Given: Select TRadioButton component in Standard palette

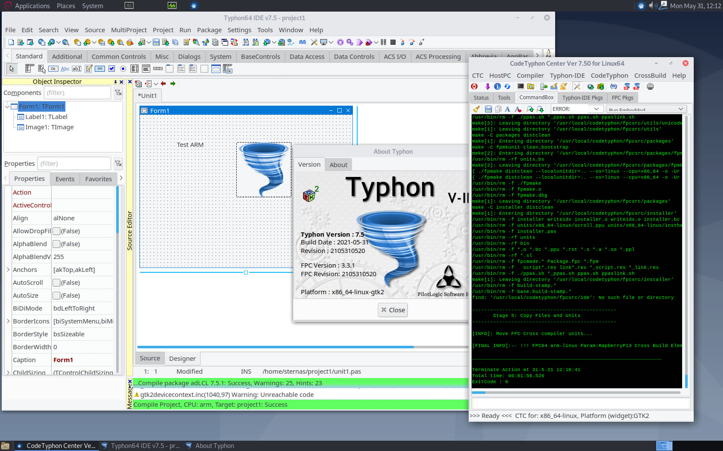Looking at the screenshot, I should tap(123, 69).
